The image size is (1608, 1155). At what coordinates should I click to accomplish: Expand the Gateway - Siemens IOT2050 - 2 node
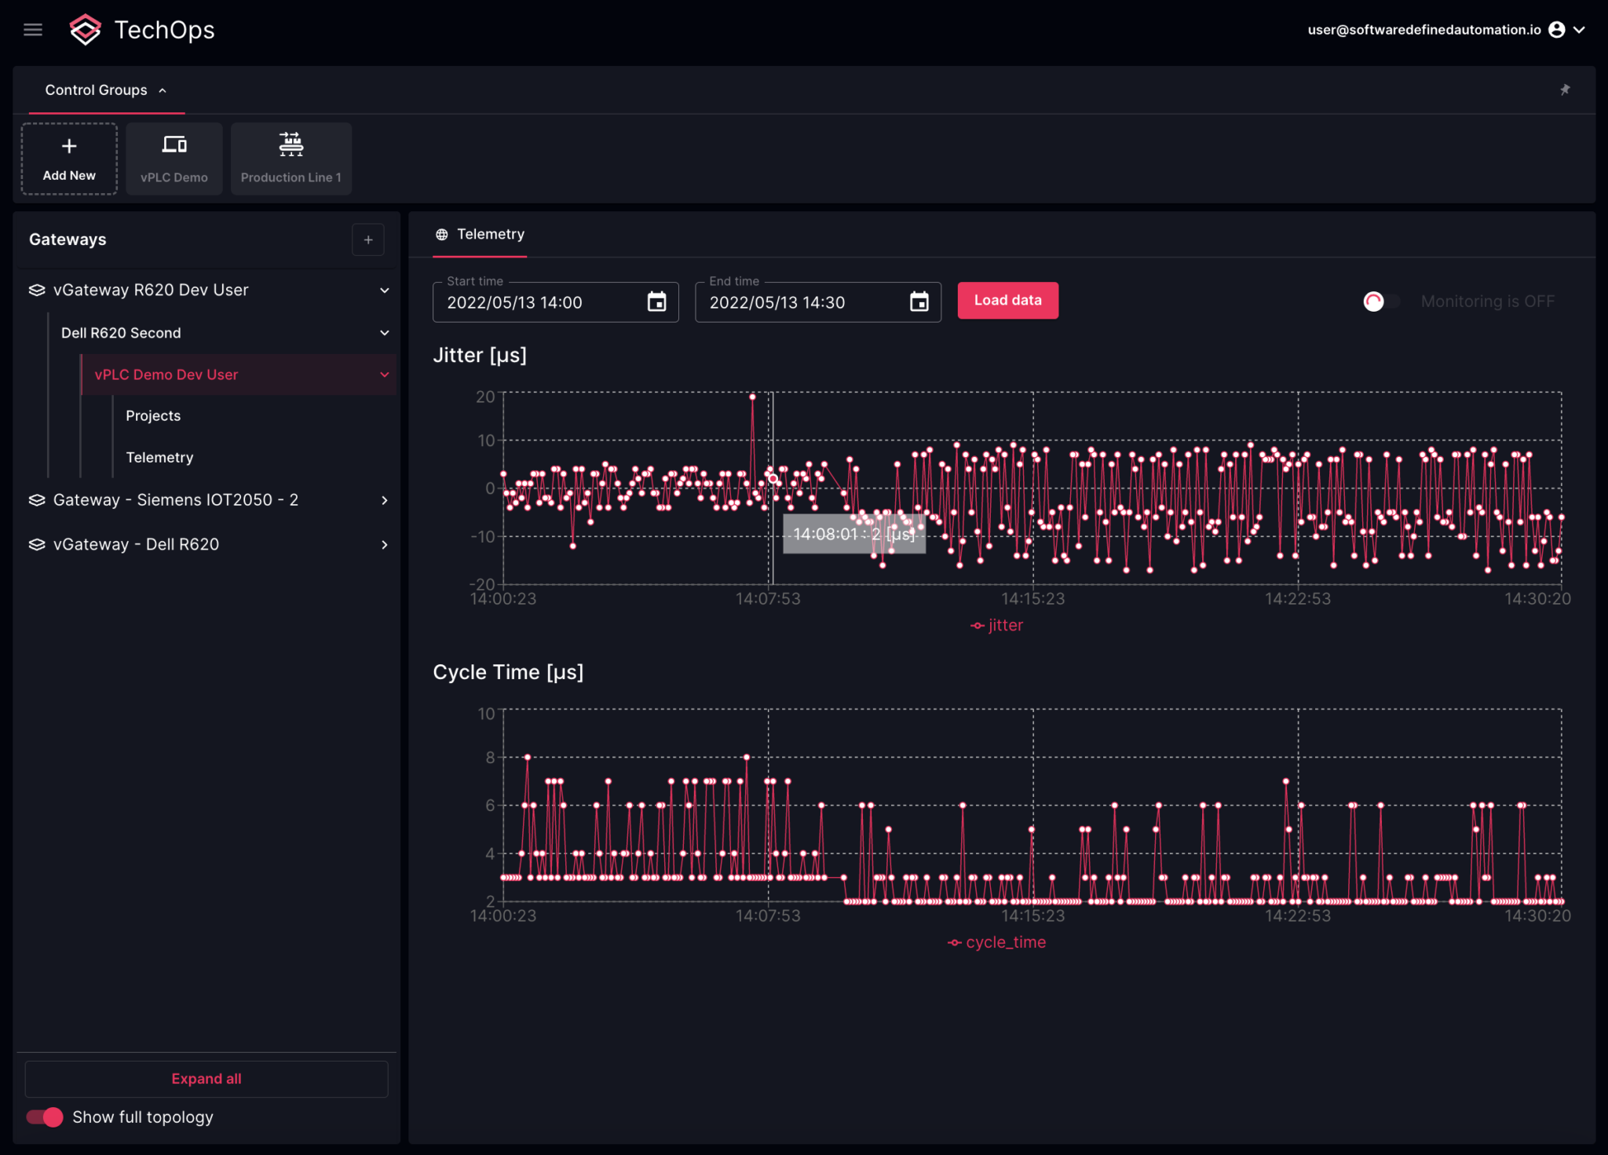[x=385, y=499]
